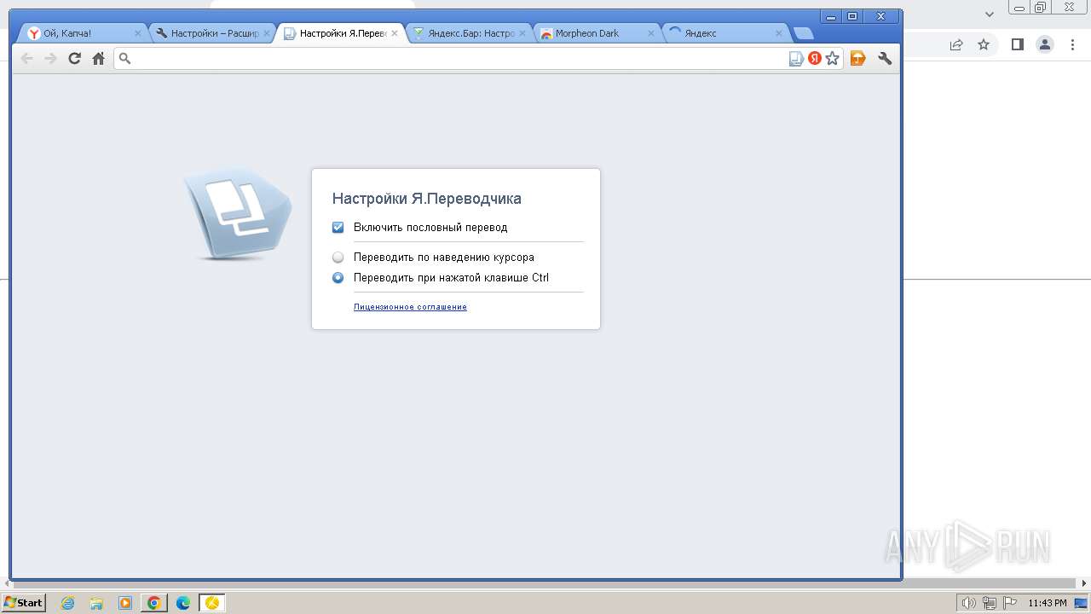Close the 'Яндекс.Бар' tab
This screenshot has height=614, width=1091.
(522, 33)
